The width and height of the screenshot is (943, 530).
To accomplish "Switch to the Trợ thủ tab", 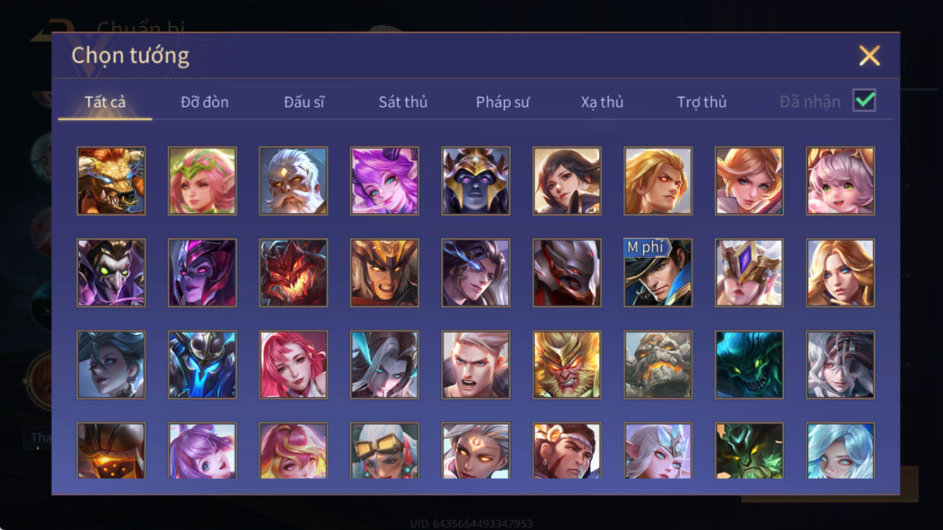I will 701,102.
